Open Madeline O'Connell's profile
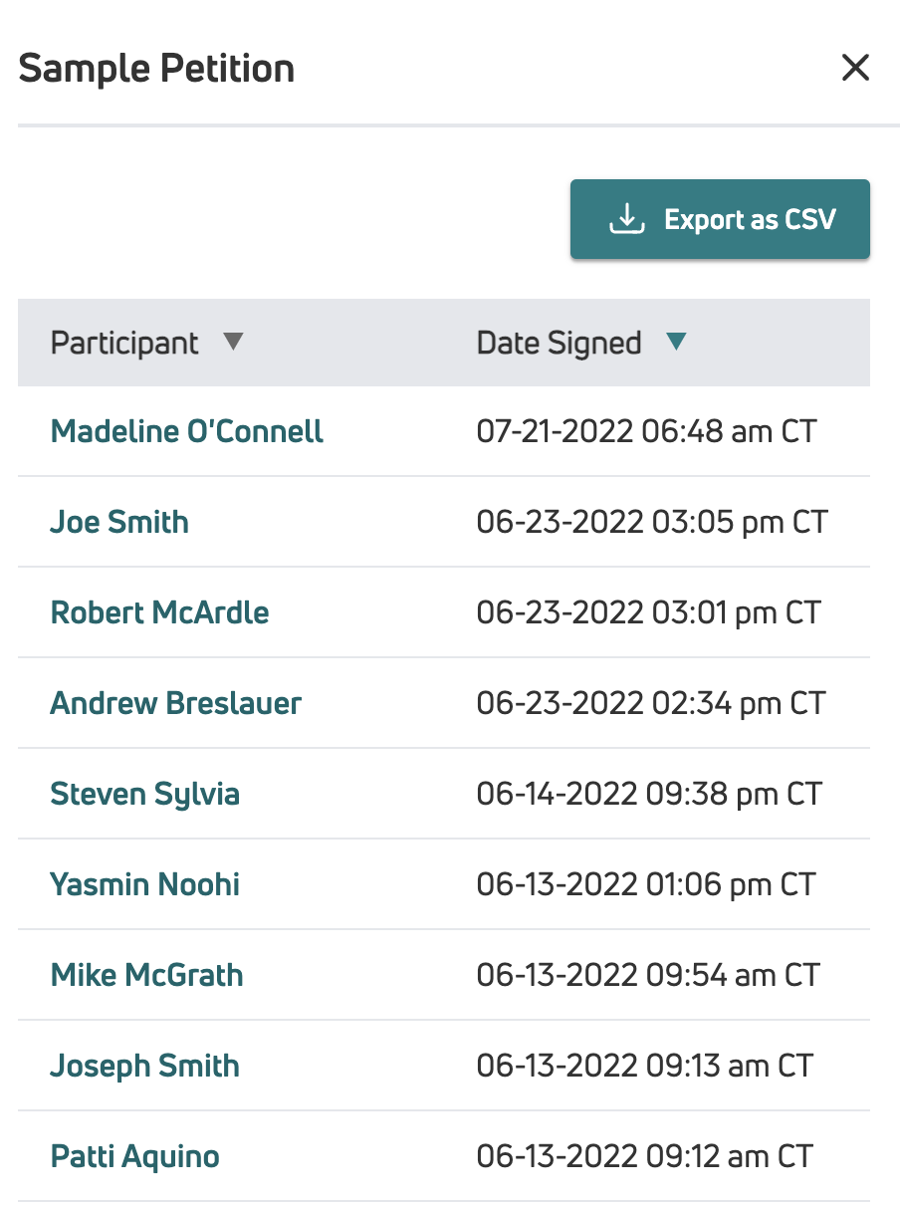 point(187,431)
